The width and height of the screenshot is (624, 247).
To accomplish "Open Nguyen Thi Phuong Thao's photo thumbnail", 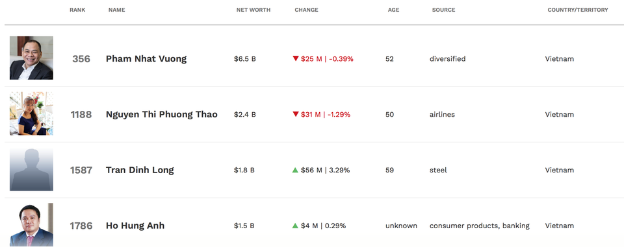I will [31, 113].
